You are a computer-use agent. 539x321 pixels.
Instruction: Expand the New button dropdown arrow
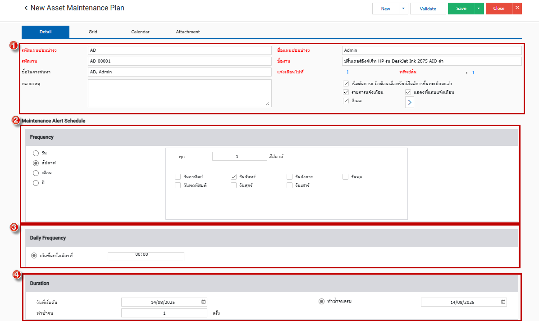[x=403, y=9]
